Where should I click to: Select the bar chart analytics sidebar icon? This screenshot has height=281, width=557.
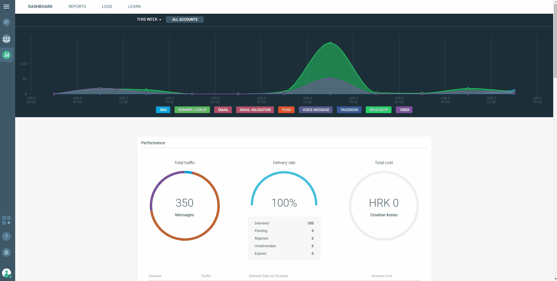[x=6, y=55]
